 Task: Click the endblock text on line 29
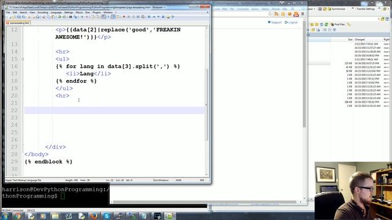point(48,161)
